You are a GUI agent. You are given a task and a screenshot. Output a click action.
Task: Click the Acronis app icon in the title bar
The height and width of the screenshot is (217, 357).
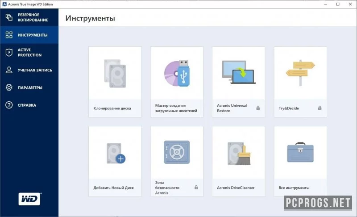[x=4, y=4]
